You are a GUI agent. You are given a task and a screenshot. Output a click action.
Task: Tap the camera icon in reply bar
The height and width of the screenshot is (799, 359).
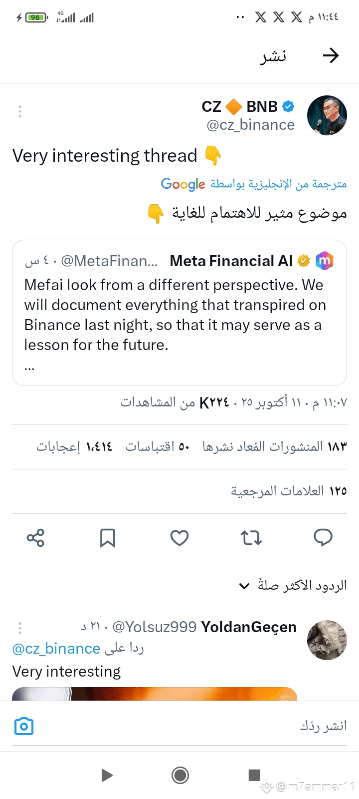24,726
